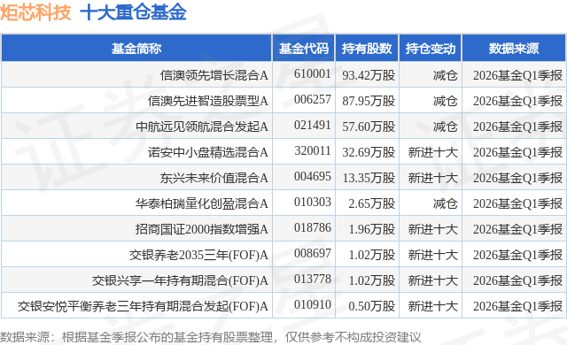This screenshot has height=345, width=567.
Task: Click the 数据来源 column header
Action: click(x=514, y=49)
